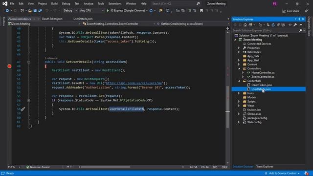This screenshot has width=313, height=176.
Task: Open the Build menu
Action: (x=54, y=3)
